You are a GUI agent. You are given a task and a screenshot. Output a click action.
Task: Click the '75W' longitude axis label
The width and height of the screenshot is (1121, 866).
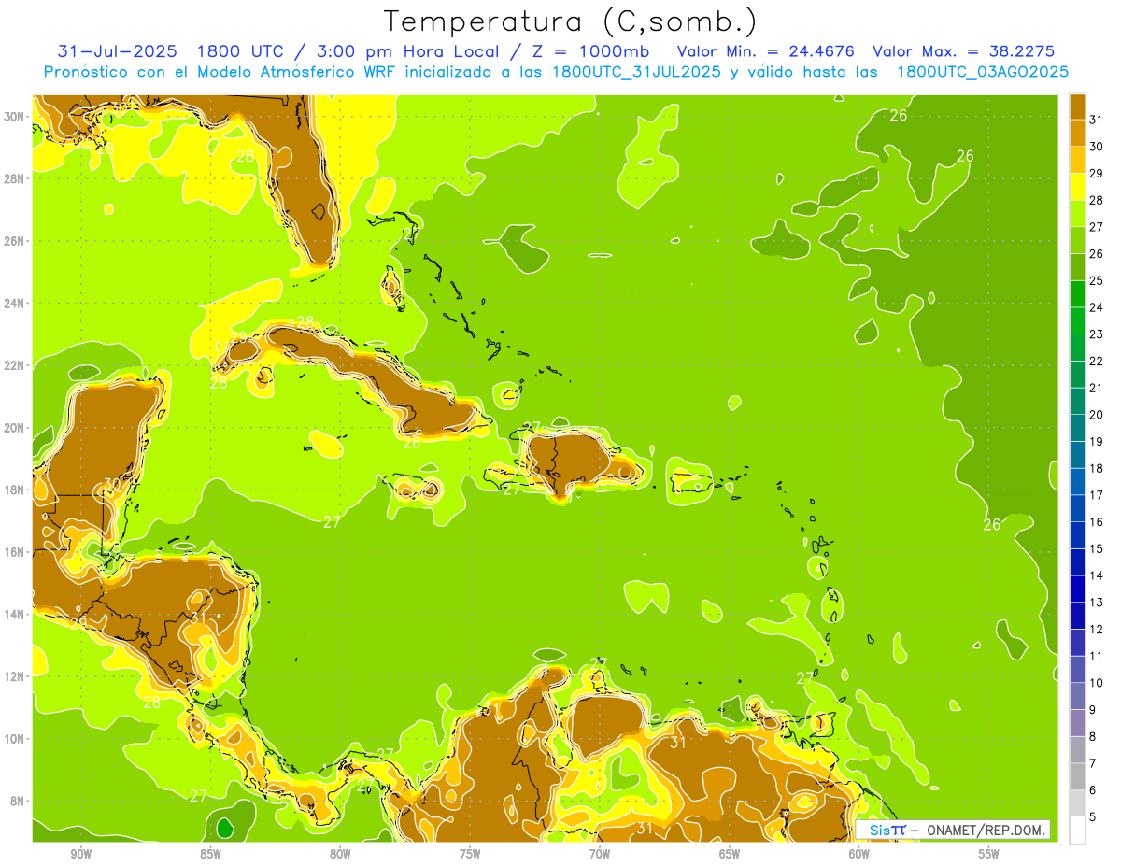[x=470, y=854]
